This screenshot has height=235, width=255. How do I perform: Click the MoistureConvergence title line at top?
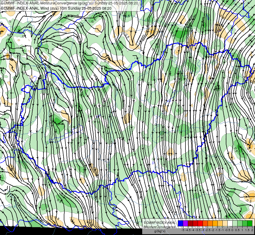pos(70,3)
